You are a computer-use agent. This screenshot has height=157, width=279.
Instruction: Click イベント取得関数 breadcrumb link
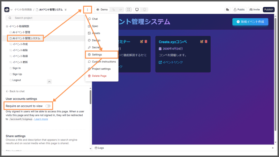click(x=23, y=10)
